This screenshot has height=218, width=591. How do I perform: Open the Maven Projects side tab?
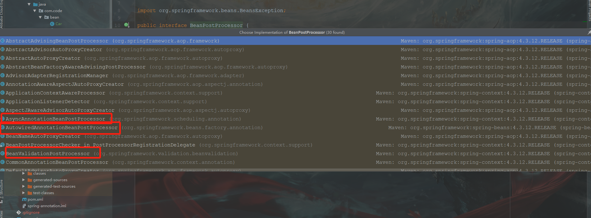(x=589, y=11)
